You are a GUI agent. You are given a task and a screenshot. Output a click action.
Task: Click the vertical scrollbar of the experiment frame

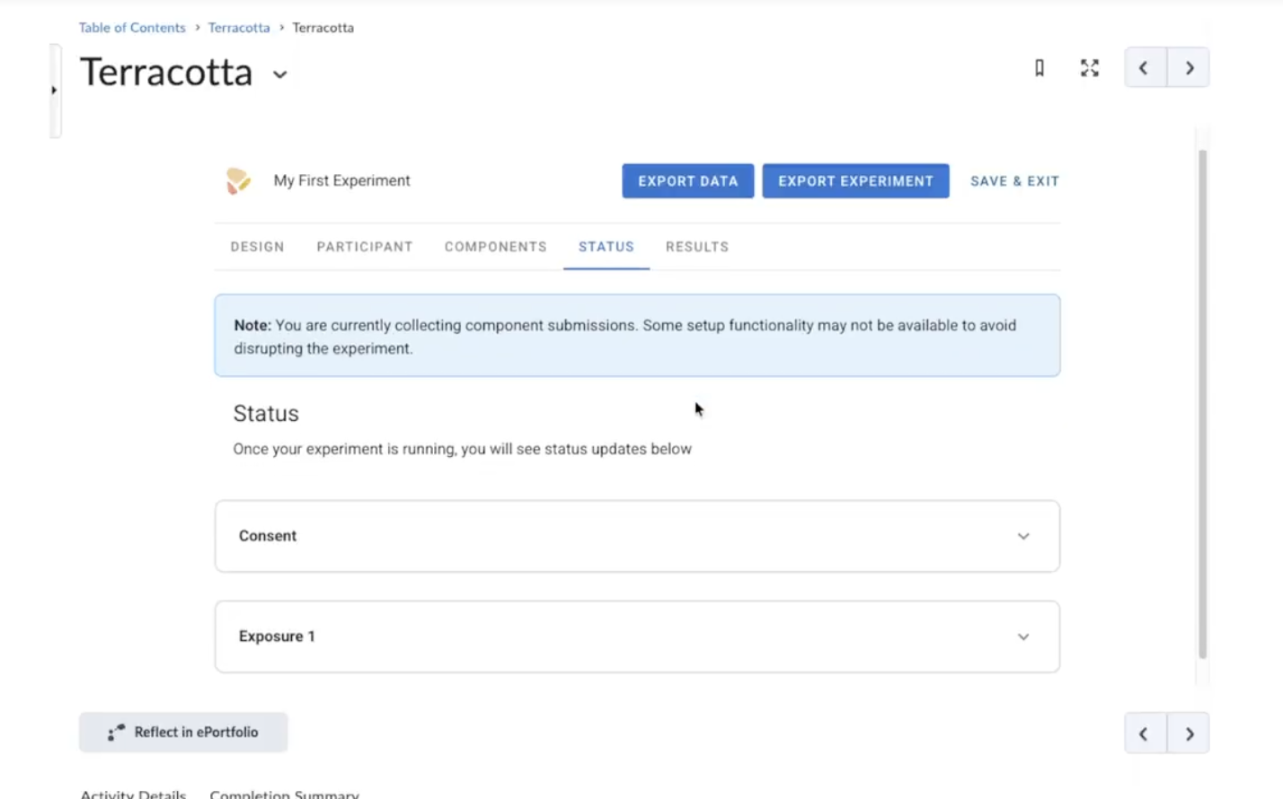pos(1202,404)
